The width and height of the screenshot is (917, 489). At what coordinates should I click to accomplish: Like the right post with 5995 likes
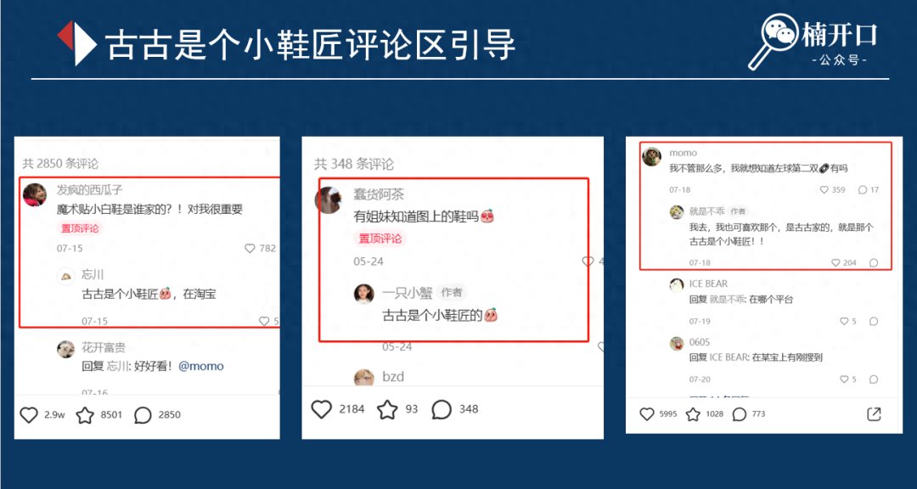tap(646, 414)
